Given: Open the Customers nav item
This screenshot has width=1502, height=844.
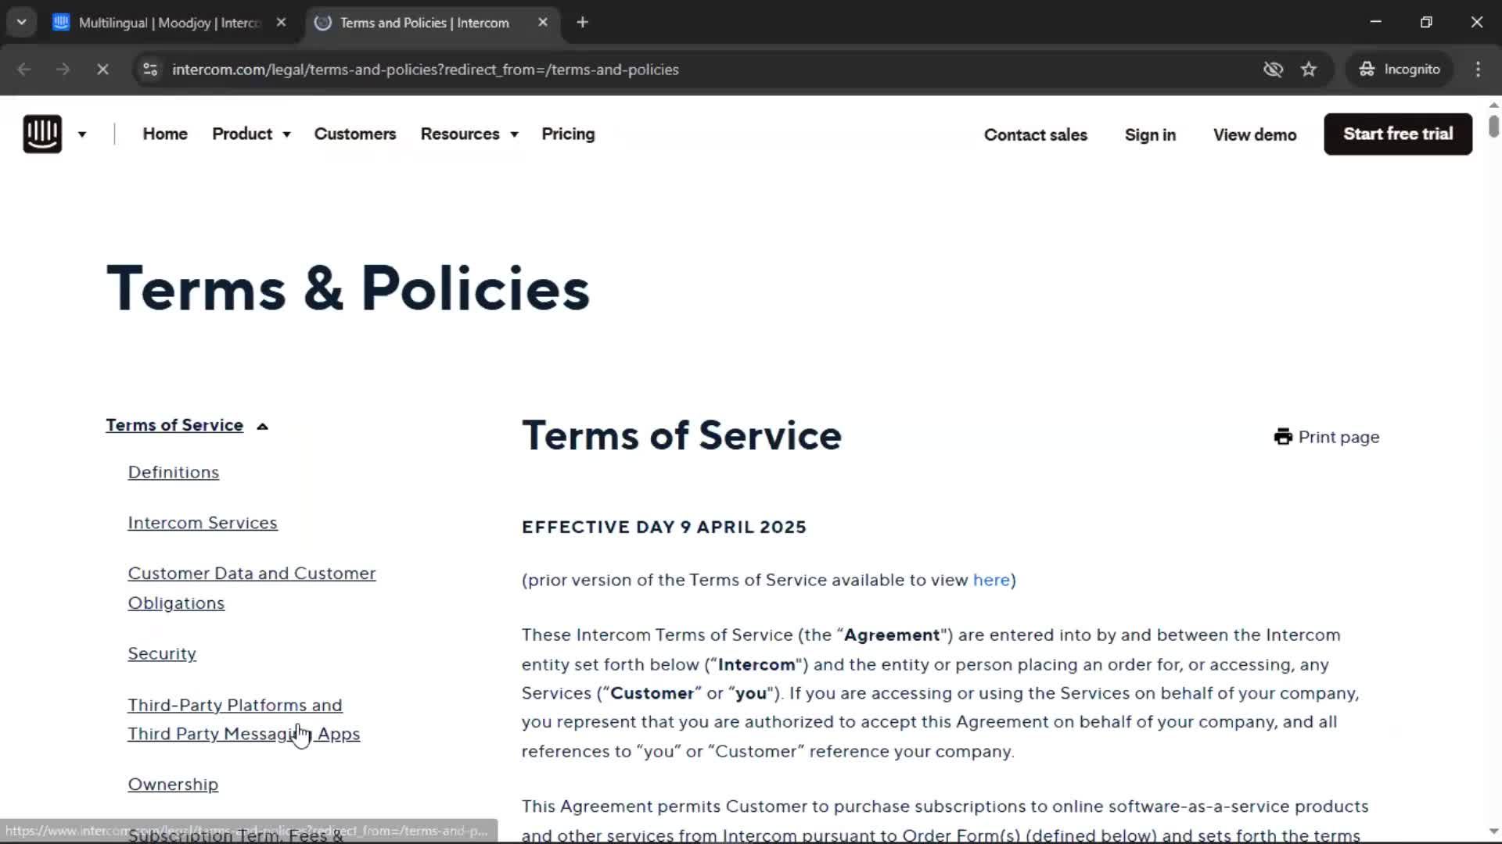Looking at the screenshot, I should 355,134.
